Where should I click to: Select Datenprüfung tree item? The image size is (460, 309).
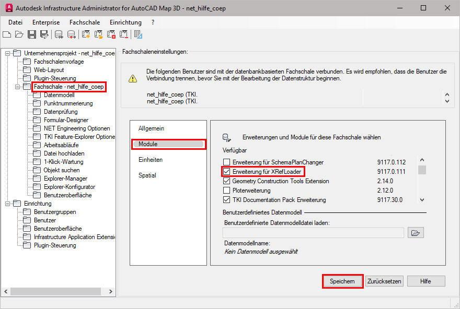click(61, 112)
